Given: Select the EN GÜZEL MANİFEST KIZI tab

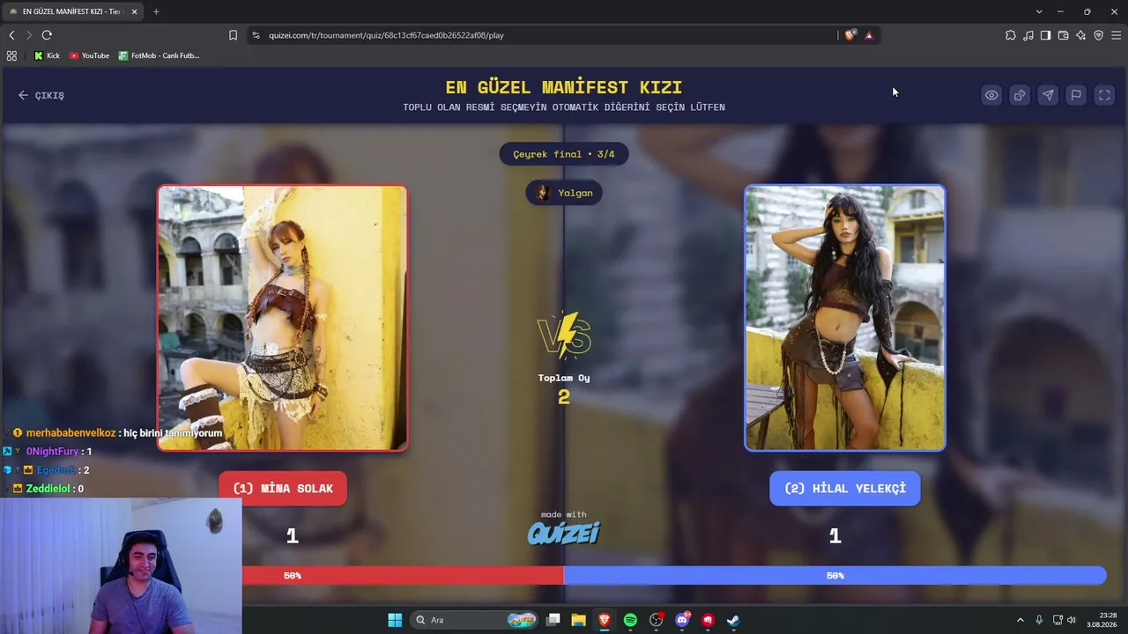Looking at the screenshot, I should click(72, 11).
